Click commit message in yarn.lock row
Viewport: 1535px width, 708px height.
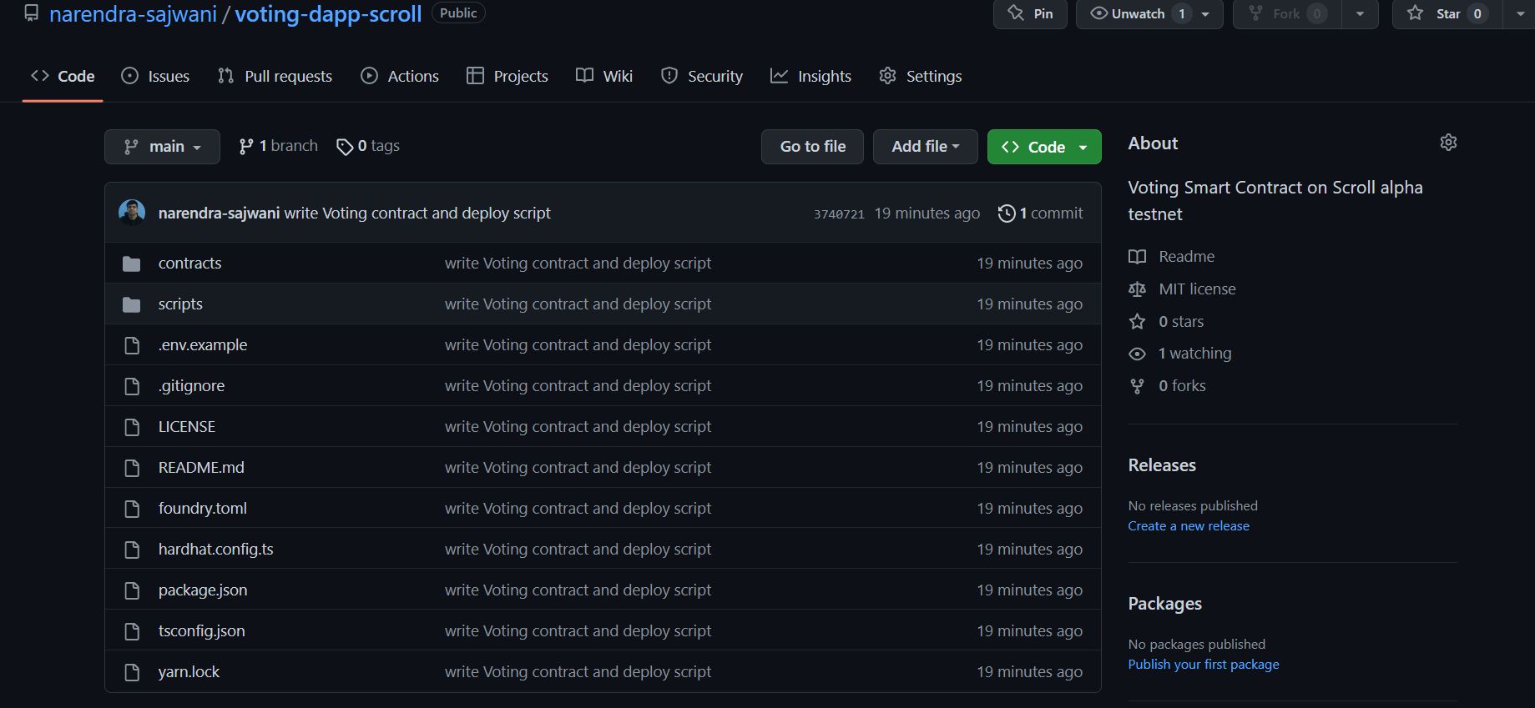pyautogui.click(x=578, y=671)
